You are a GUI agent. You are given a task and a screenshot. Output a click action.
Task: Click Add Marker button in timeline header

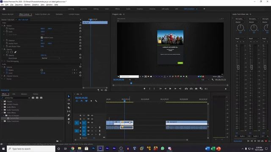[x=91, y=101]
